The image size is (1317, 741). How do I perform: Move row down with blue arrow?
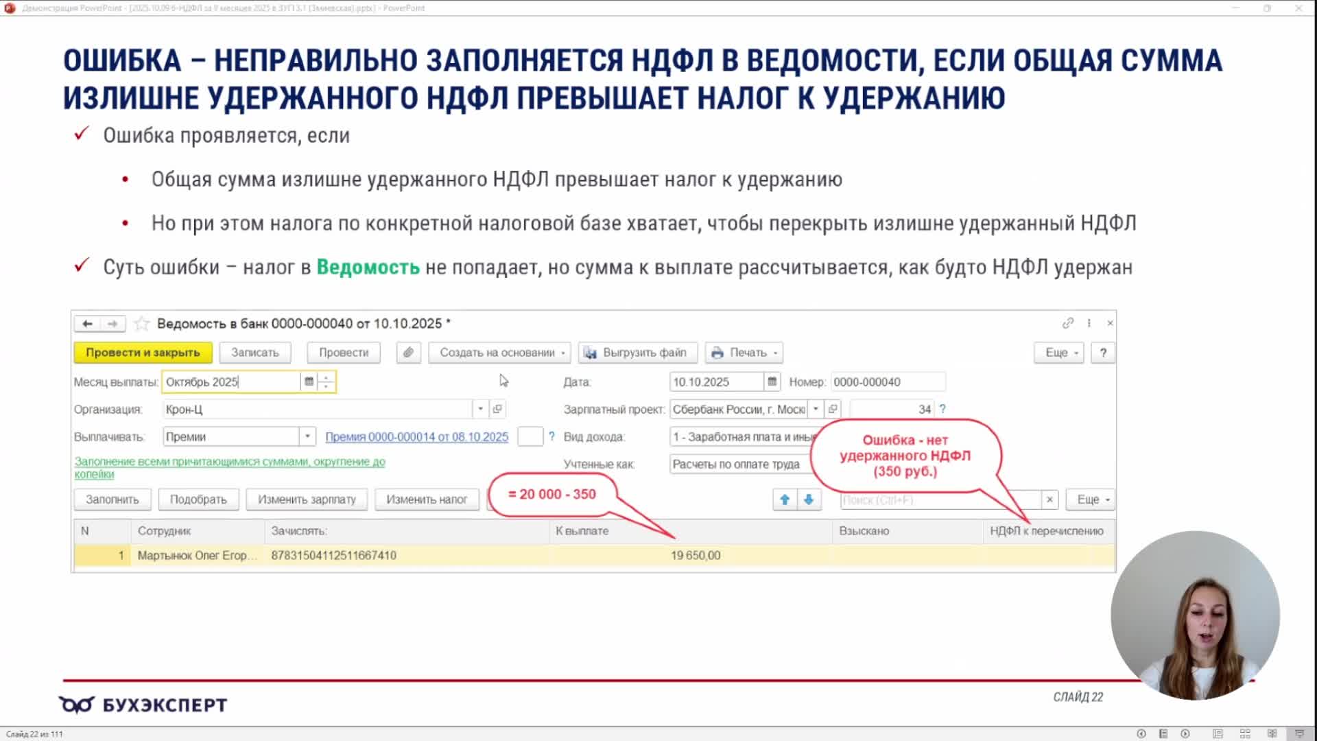point(809,500)
